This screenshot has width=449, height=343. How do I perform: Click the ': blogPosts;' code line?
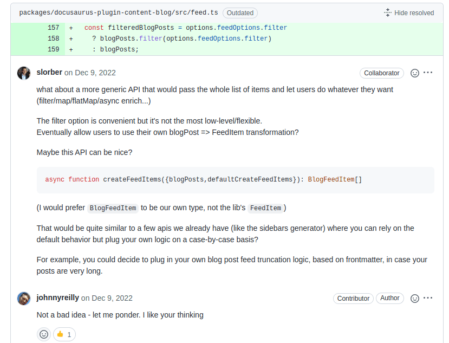coord(115,49)
